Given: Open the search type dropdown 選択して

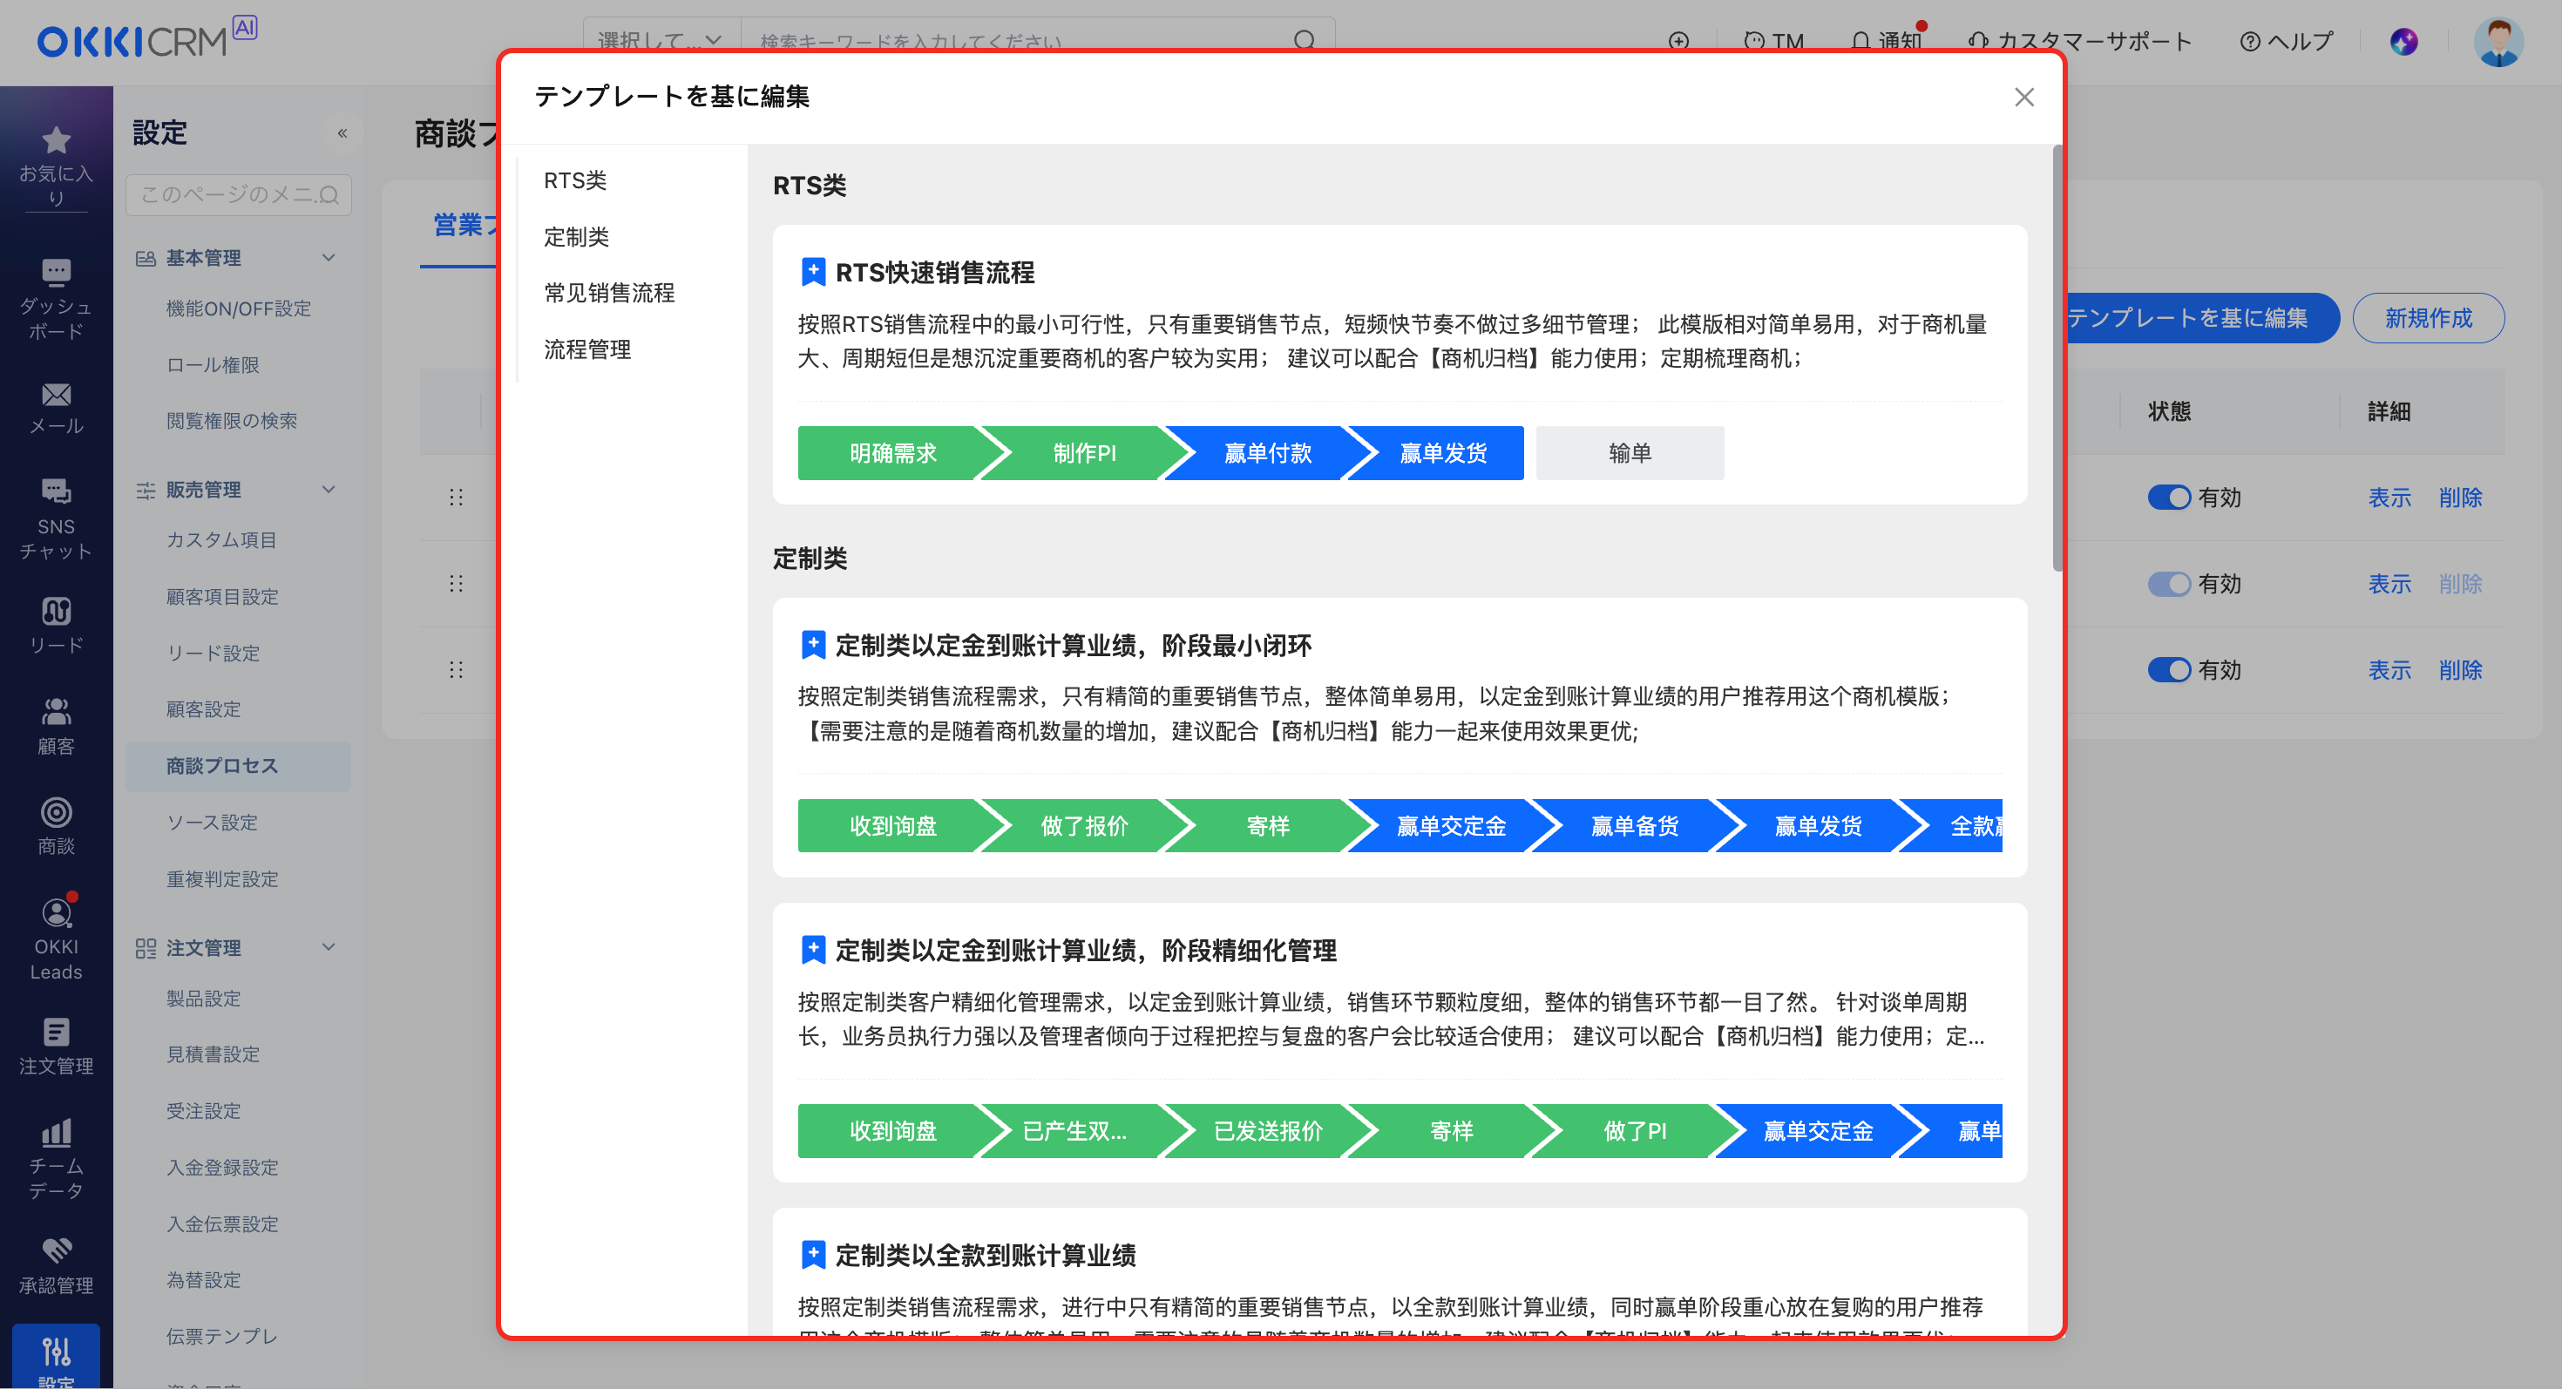Looking at the screenshot, I should coord(661,40).
